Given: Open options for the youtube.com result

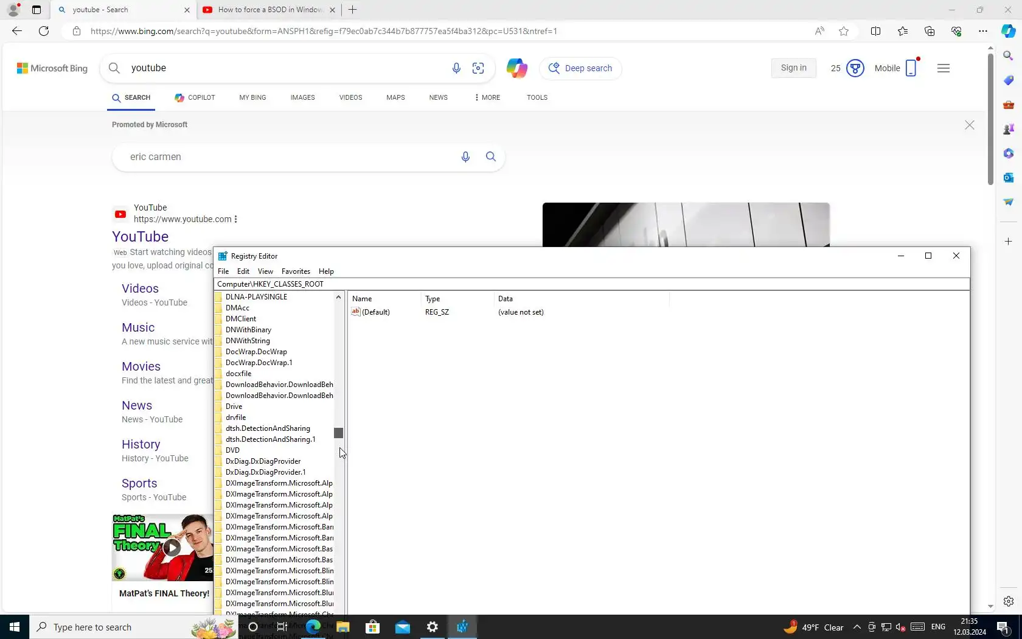Looking at the screenshot, I should coord(235,219).
